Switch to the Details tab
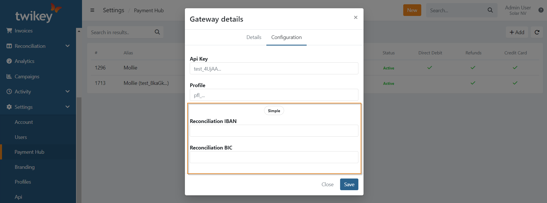 click(x=254, y=37)
